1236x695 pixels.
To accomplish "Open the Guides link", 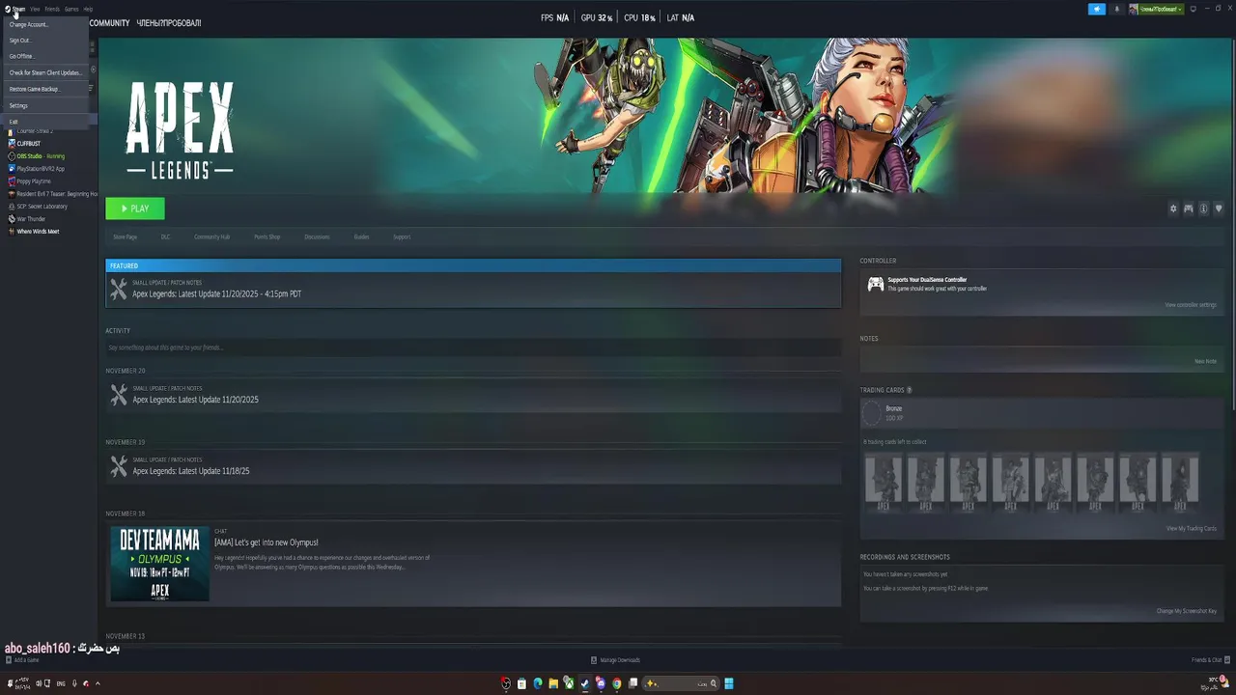I will pyautogui.click(x=361, y=236).
